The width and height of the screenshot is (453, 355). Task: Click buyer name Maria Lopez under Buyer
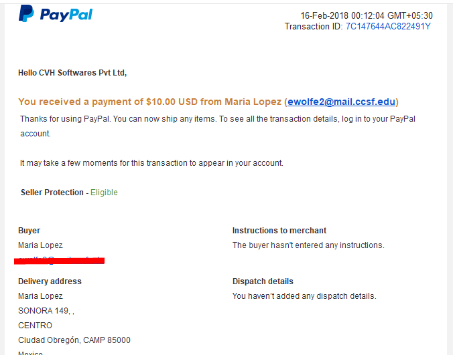point(40,245)
